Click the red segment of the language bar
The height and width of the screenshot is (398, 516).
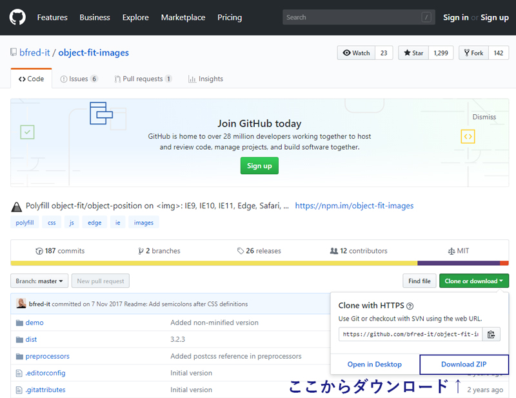point(504,263)
